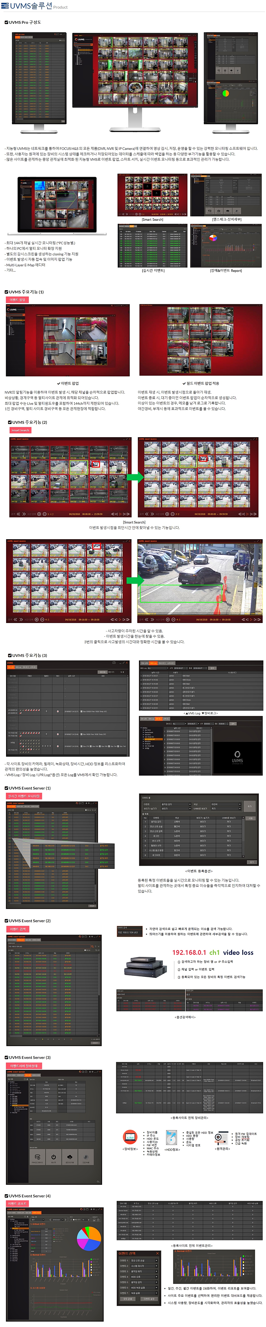Open the [실시간 이벤트] screenshot thumbnail
Image resolution: width=266 pixels, height=1327 pixels.
pos(152,246)
